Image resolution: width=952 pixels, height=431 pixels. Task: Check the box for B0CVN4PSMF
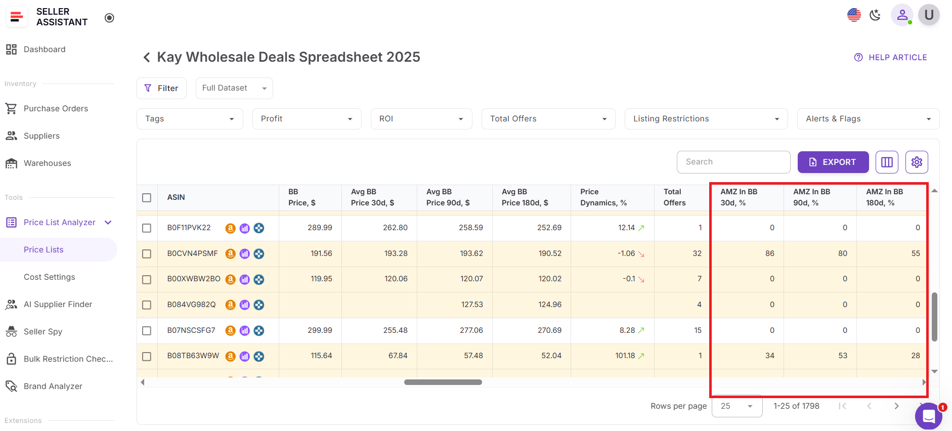pos(147,254)
